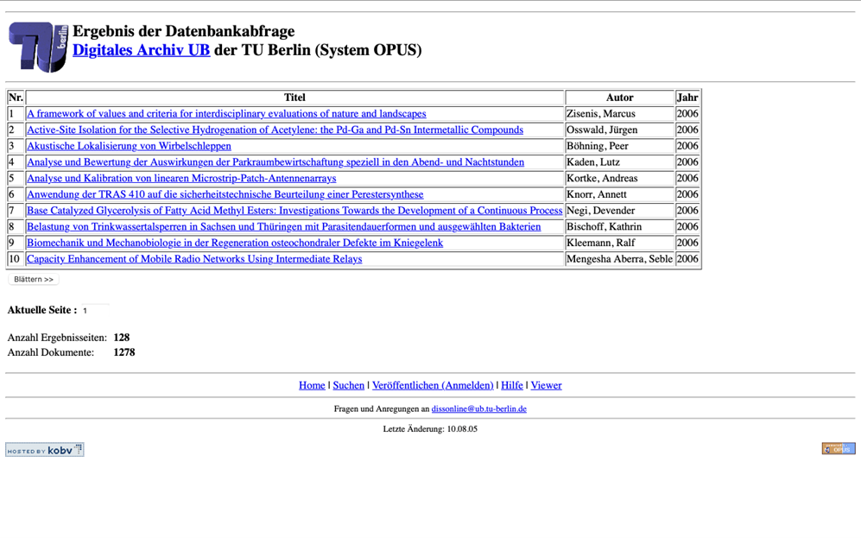Open the Parkraumbewirtschaftung analysis link
The height and width of the screenshot is (538, 861).
point(275,162)
